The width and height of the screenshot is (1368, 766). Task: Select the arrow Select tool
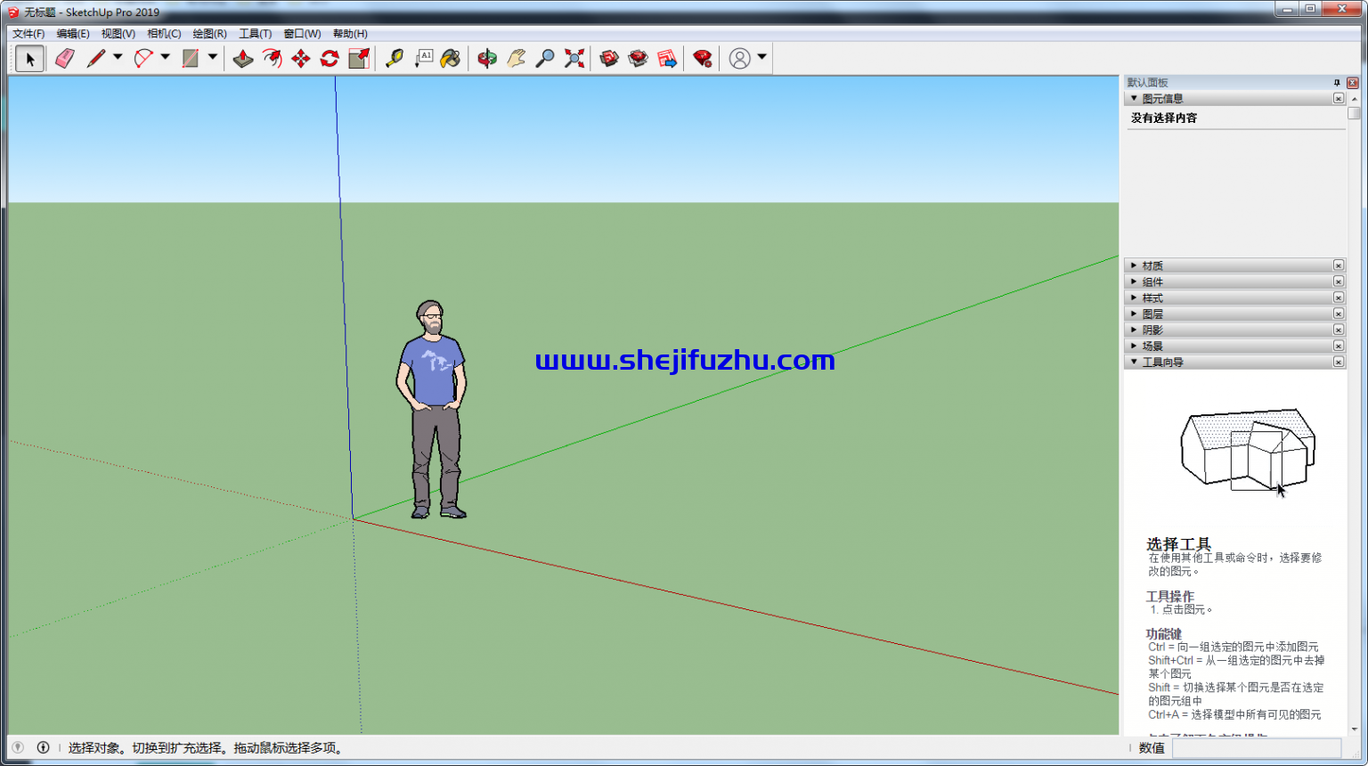coord(29,59)
